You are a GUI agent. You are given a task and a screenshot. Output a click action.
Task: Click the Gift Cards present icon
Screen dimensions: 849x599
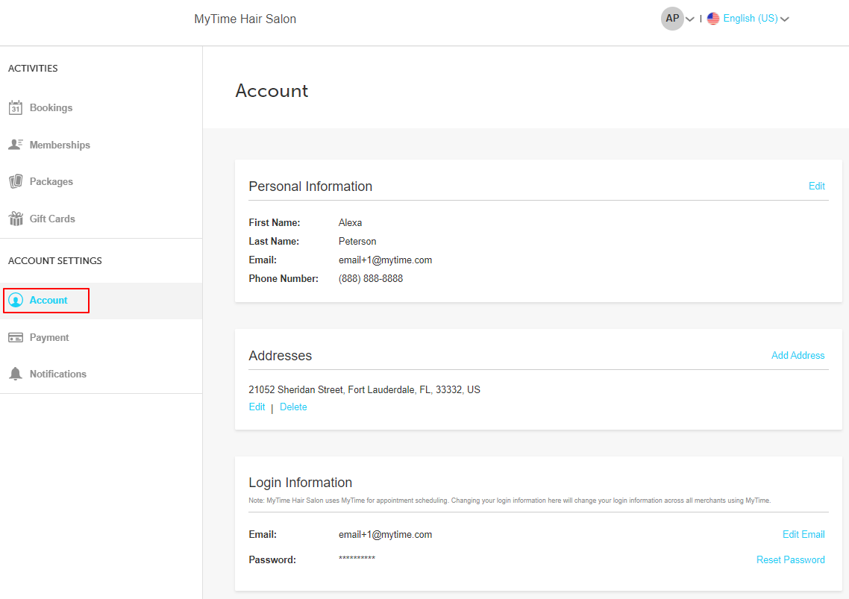tap(16, 219)
